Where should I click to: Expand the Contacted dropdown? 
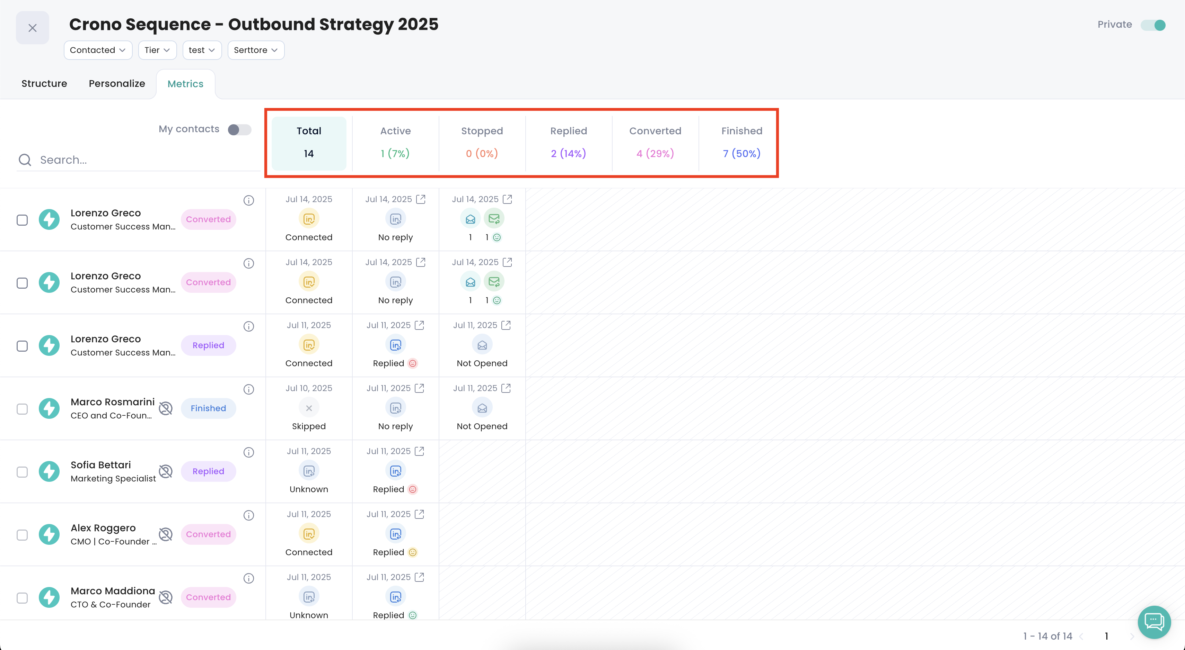97,50
